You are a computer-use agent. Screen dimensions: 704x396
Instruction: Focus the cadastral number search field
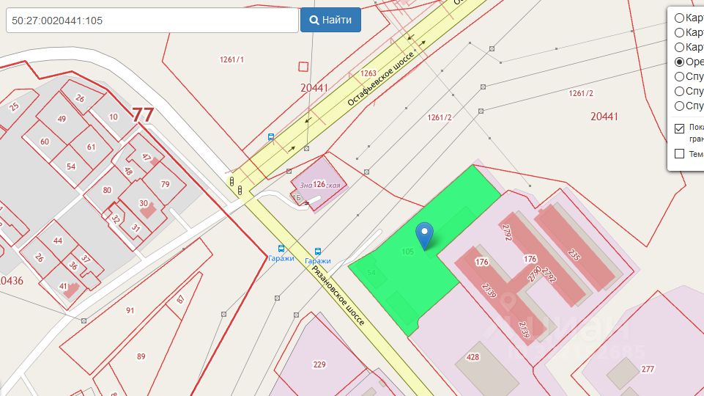click(152, 21)
